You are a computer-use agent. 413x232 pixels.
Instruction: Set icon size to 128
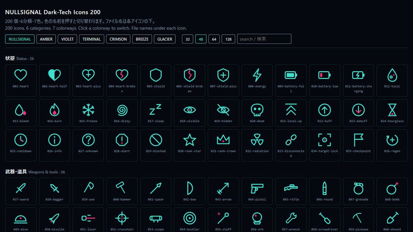point(228,39)
